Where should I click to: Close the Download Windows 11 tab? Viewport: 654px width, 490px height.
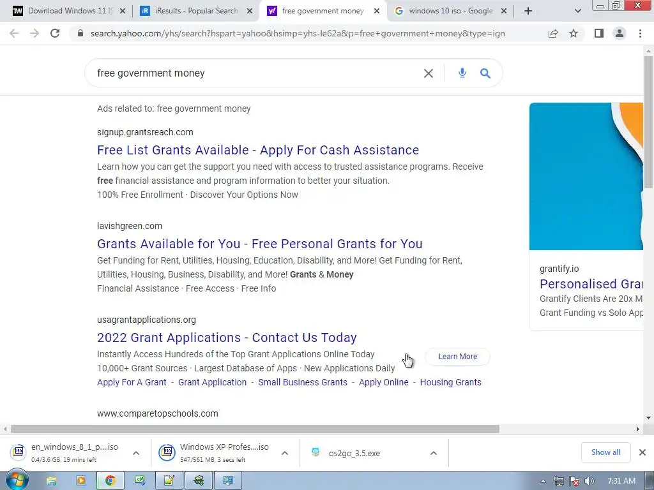click(123, 11)
